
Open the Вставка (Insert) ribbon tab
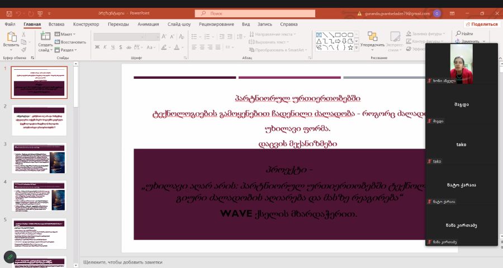56,24
